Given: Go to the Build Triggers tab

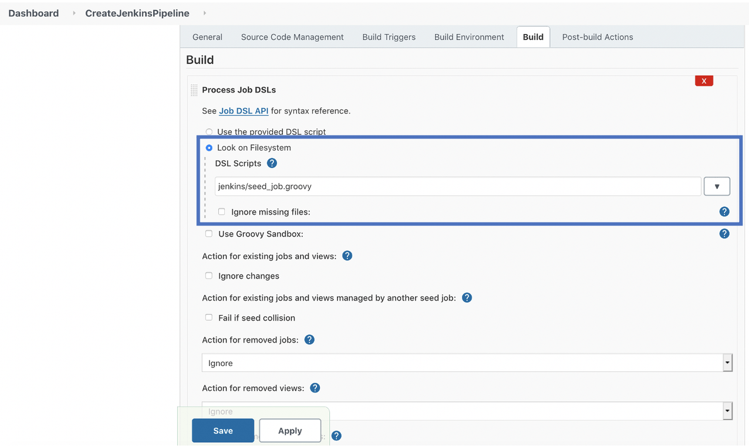Looking at the screenshot, I should [389, 37].
